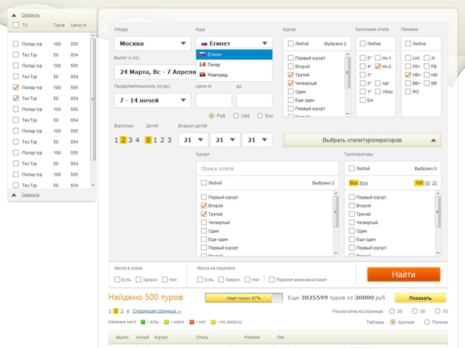Viewport: 465px width, 348px height.
Task: Click the red нет availability swatch
Action: pyautogui.click(x=192, y=322)
